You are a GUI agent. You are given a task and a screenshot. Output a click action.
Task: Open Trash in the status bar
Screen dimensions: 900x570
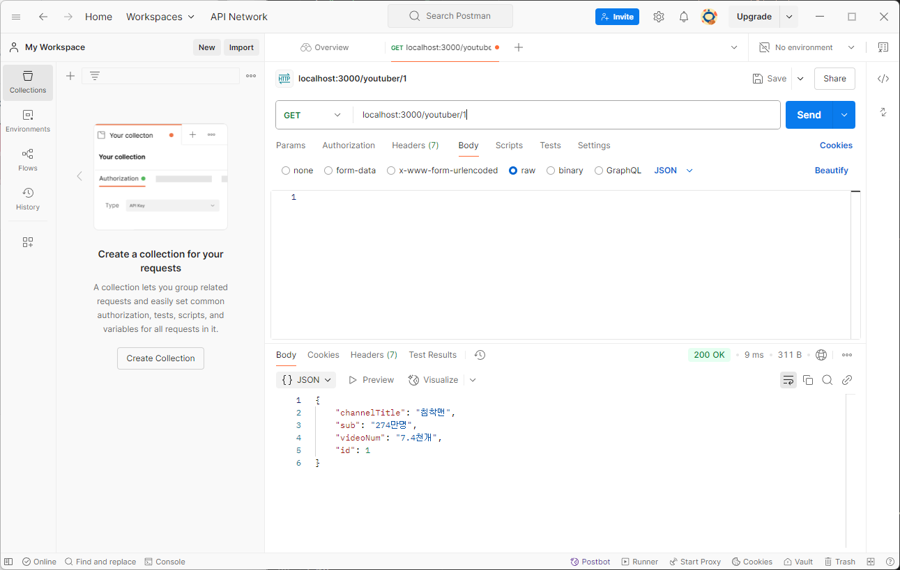pyautogui.click(x=839, y=562)
